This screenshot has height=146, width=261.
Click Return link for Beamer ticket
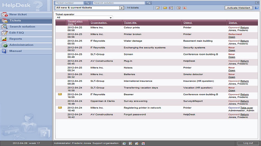click(x=244, y=94)
